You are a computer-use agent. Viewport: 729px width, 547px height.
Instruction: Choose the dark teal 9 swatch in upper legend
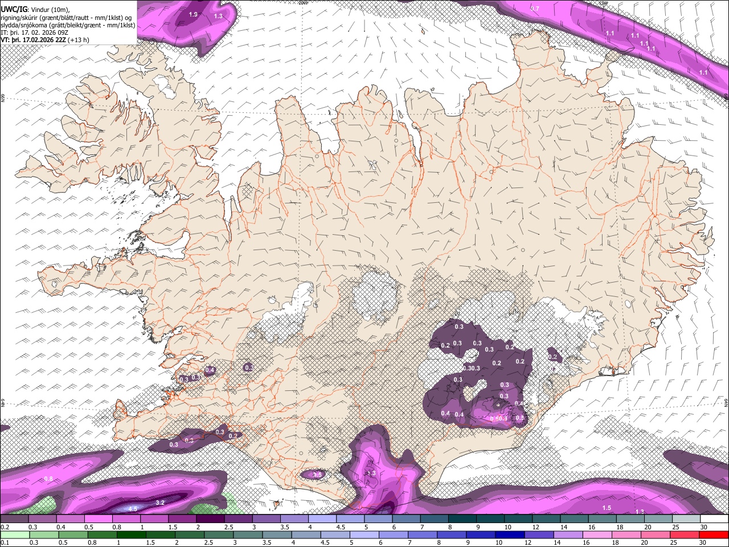(490, 519)
